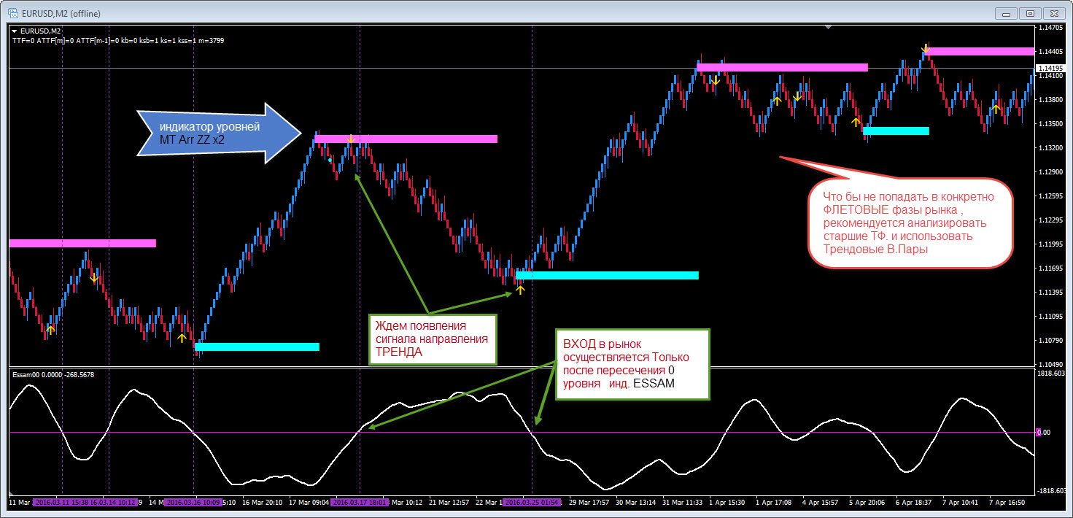Image resolution: width=1073 pixels, height=518 pixels.
Task: Click the '1 Apr 15:30' time axis label
Action: pyautogui.click(x=729, y=503)
